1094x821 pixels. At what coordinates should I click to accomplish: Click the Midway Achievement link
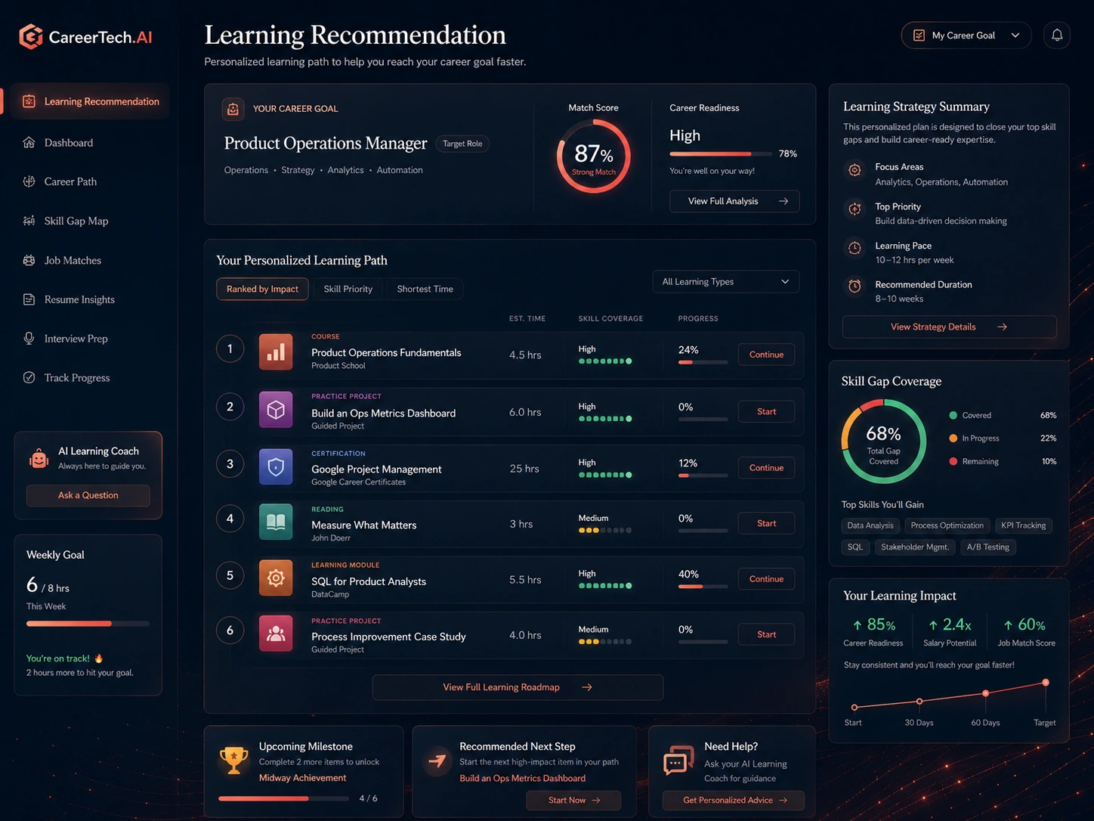[302, 778]
